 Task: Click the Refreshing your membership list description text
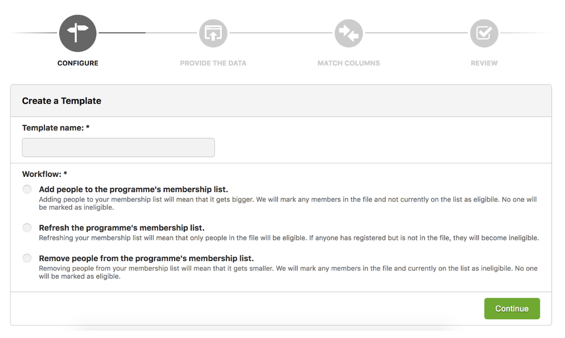(x=289, y=238)
